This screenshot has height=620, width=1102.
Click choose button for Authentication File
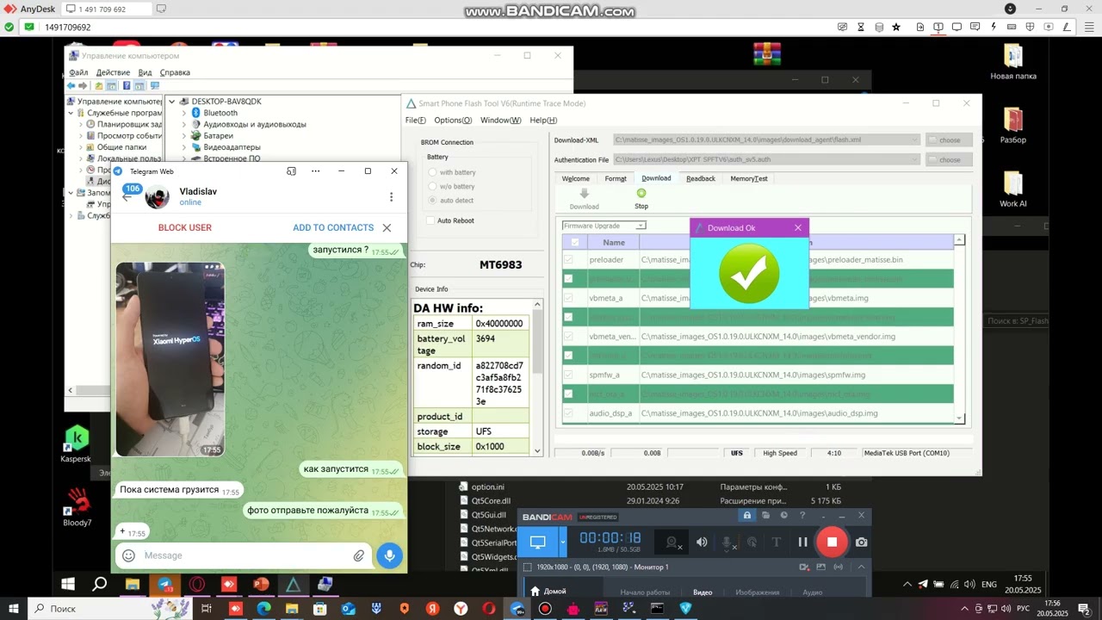950,159
